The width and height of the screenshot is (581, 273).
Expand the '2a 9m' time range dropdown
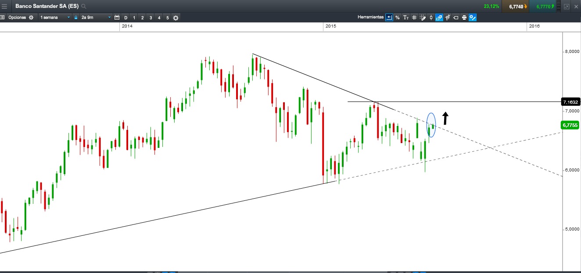coord(96,17)
